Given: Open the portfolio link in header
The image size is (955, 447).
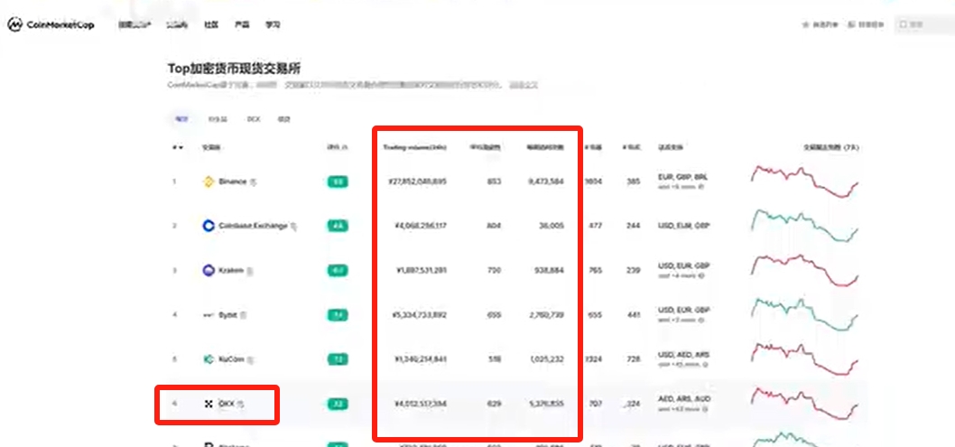Looking at the screenshot, I should pyautogui.click(x=865, y=25).
